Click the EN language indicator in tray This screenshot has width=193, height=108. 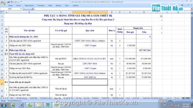164,105
